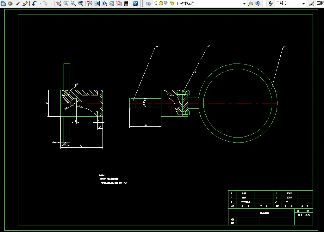
Task: Open the Properties palette icon
Action: [90, 3]
